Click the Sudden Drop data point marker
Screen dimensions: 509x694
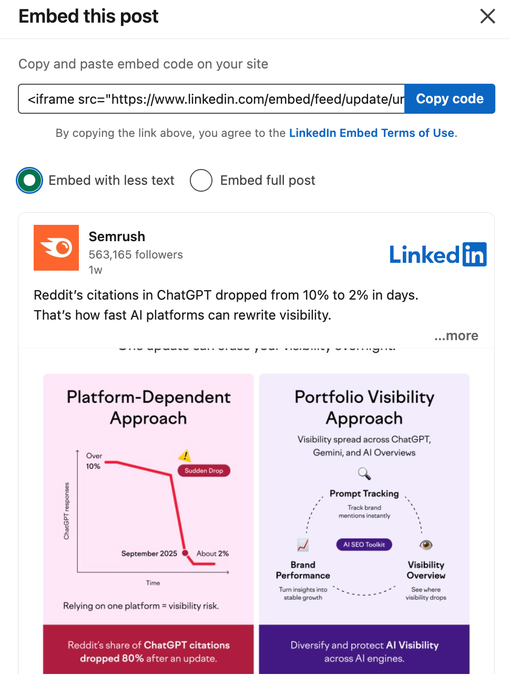pos(184,553)
